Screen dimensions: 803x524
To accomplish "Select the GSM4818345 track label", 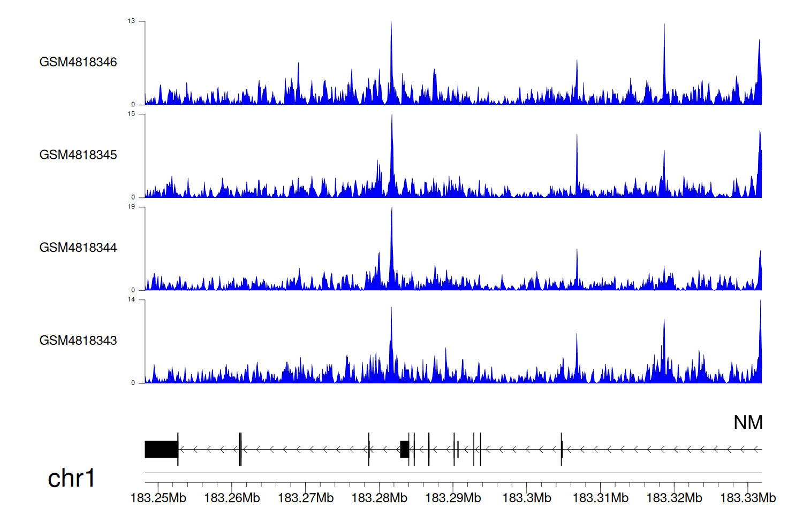I will (x=78, y=155).
